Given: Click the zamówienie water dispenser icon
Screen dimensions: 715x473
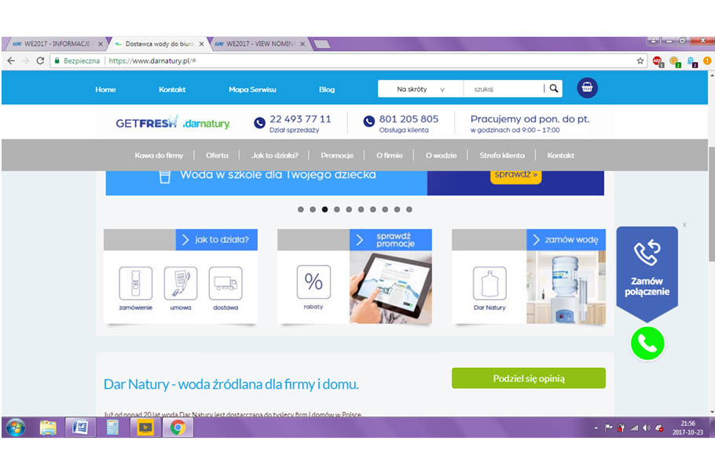Looking at the screenshot, I should click(135, 283).
